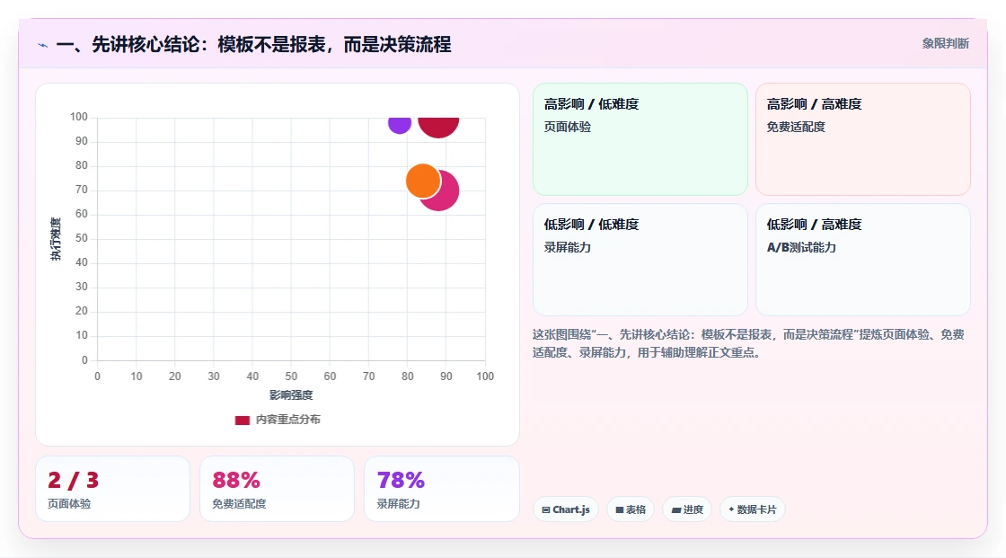Click the icon inside the 进度 chip
This screenshot has height=558, width=1006.
tap(676, 509)
